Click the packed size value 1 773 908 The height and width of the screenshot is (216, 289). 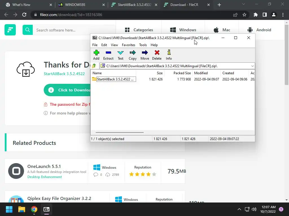point(184,79)
